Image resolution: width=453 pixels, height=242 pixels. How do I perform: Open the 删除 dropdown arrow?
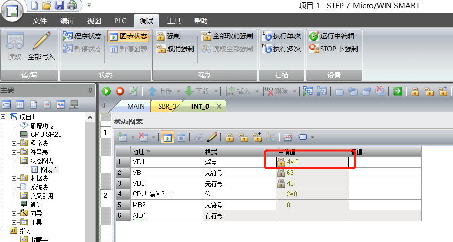[294, 92]
